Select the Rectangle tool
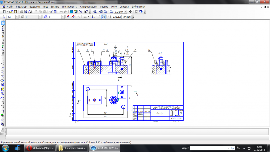 pos(2,111)
